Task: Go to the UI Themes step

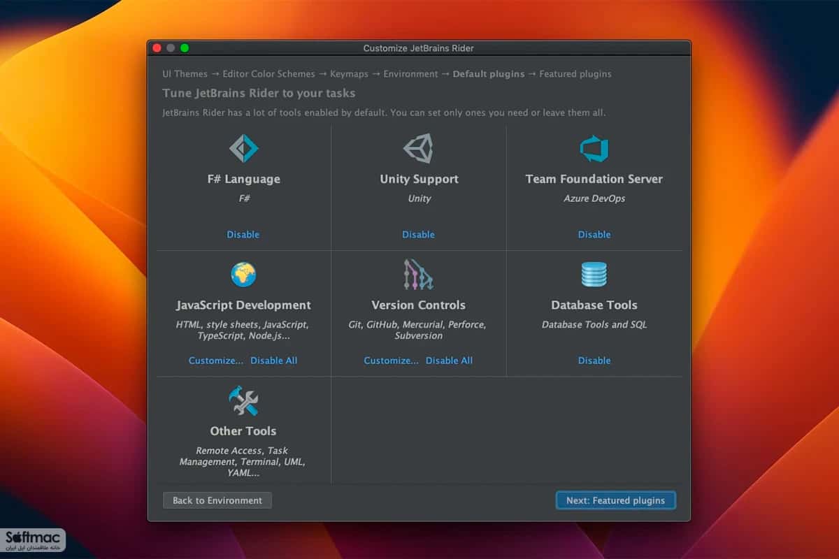Action: (x=185, y=74)
